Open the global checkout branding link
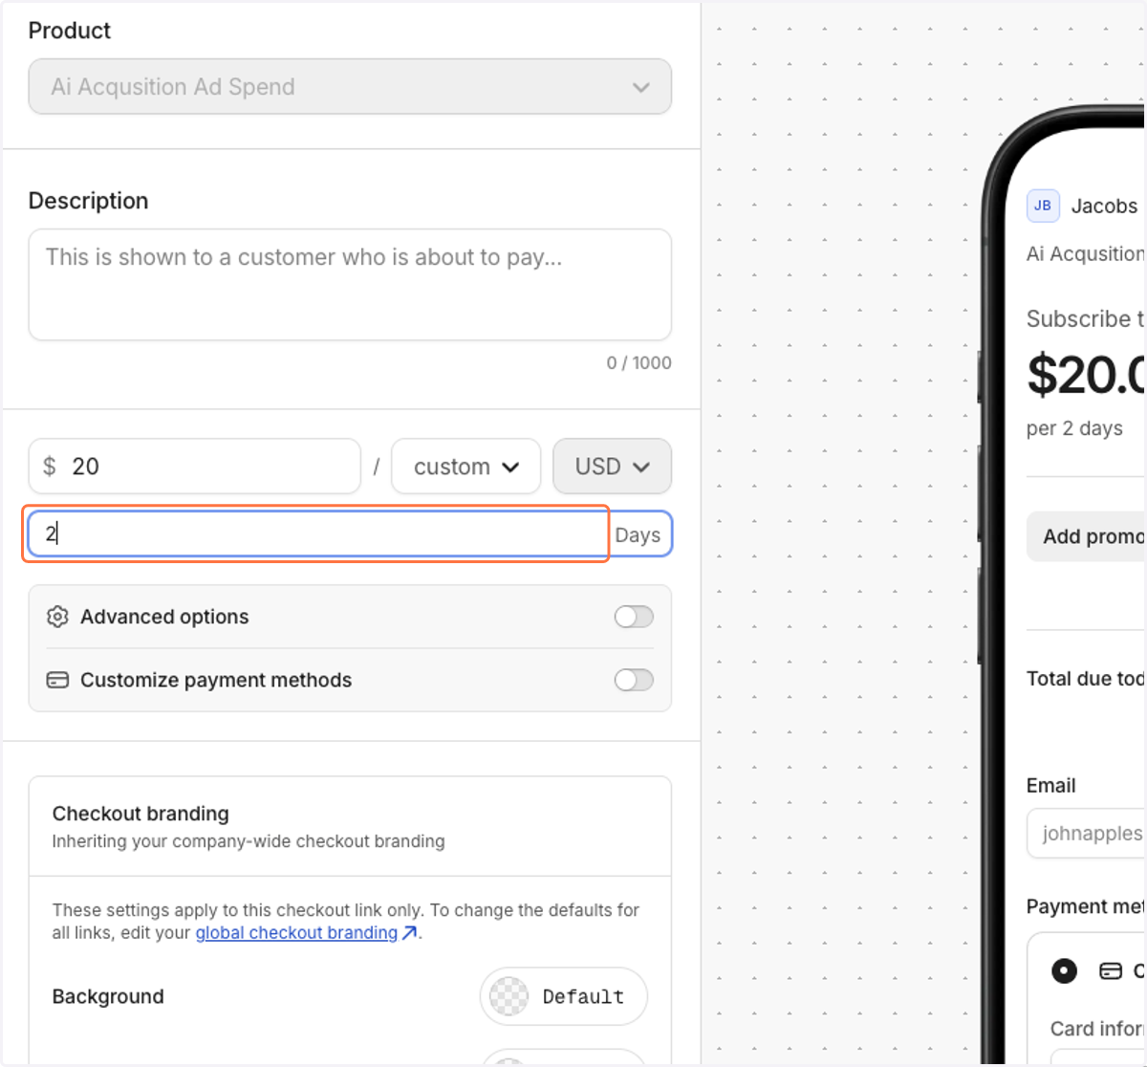Image resolution: width=1147 pixels, height=1067 pixels. [296, 932]
